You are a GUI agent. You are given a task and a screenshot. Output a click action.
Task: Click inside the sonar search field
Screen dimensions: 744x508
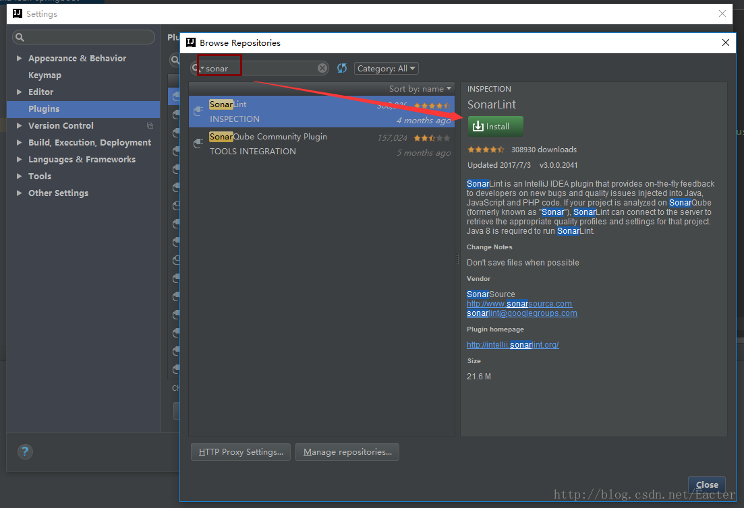(x=261, y=68)
